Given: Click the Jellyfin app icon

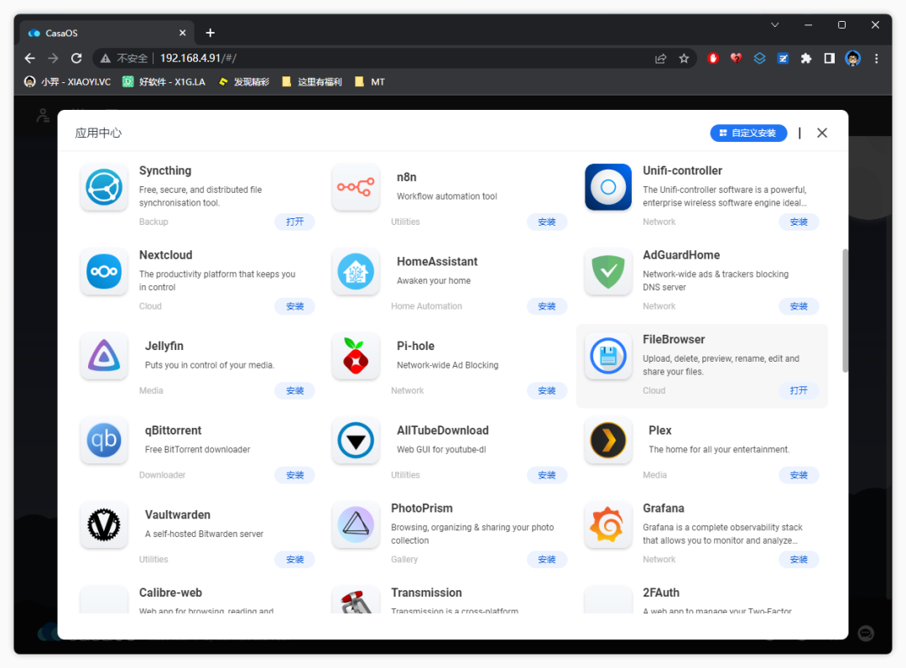Looking at the screenshot, I should 104,356.
